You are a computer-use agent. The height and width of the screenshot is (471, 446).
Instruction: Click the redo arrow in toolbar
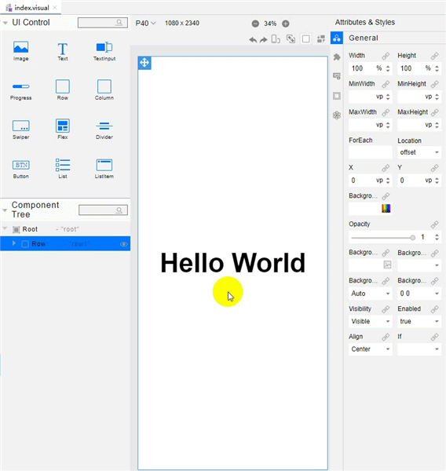pyautogui.click(x=264, y=39)
